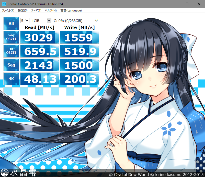205x177 pixels.
Task: Open the test count dropdown showing 5
Action: tap(25, 20)
